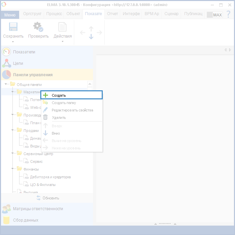Viewport: 235px width, 235px height.
Task: Click the Save floppy disk icon
Action: pyautogui.click(x=13, y=27)
